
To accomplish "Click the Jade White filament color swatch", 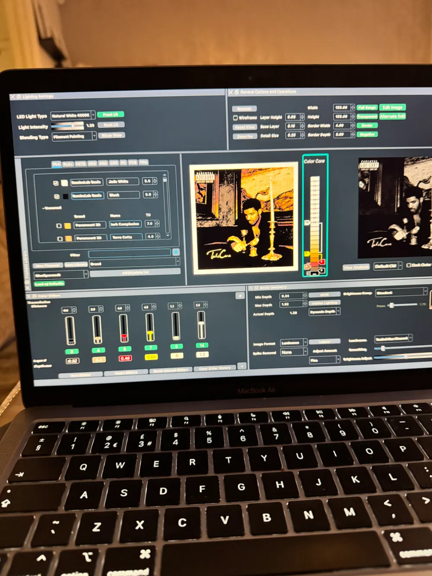I will [x=65, y=183].
